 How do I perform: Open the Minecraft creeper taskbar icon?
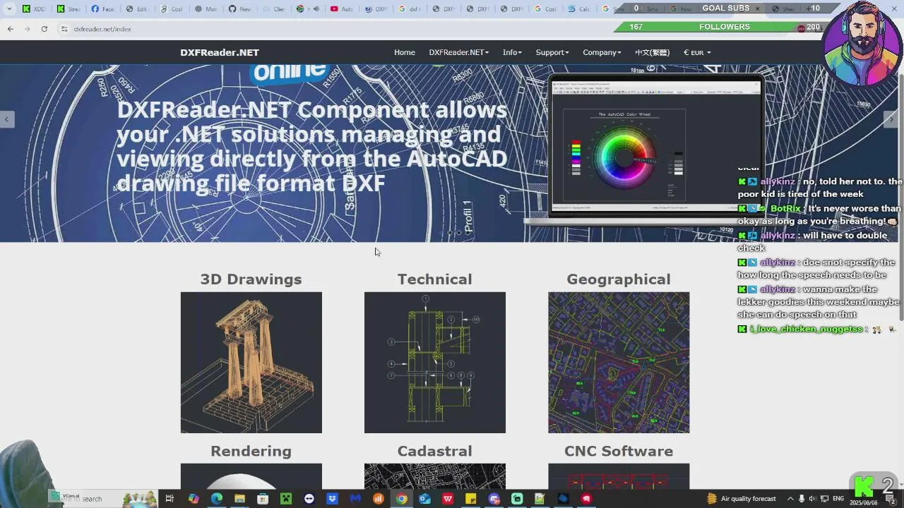(x=286, y=499)
